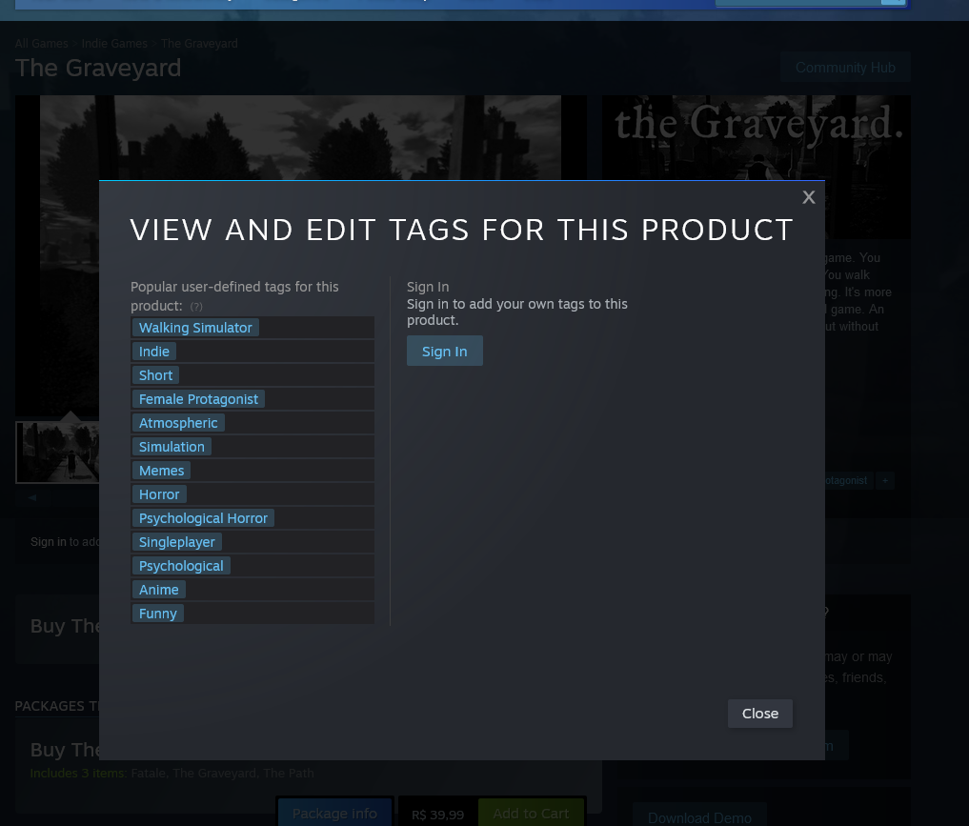Select the Walking Simulator tag
The image size is (969, 826).
coord(195,328)
